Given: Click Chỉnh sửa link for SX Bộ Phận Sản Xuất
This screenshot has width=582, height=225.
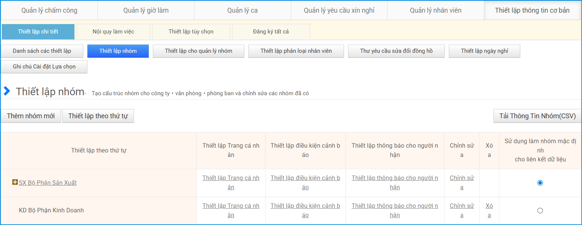Looking at the screenshot, I should (462, 182).
